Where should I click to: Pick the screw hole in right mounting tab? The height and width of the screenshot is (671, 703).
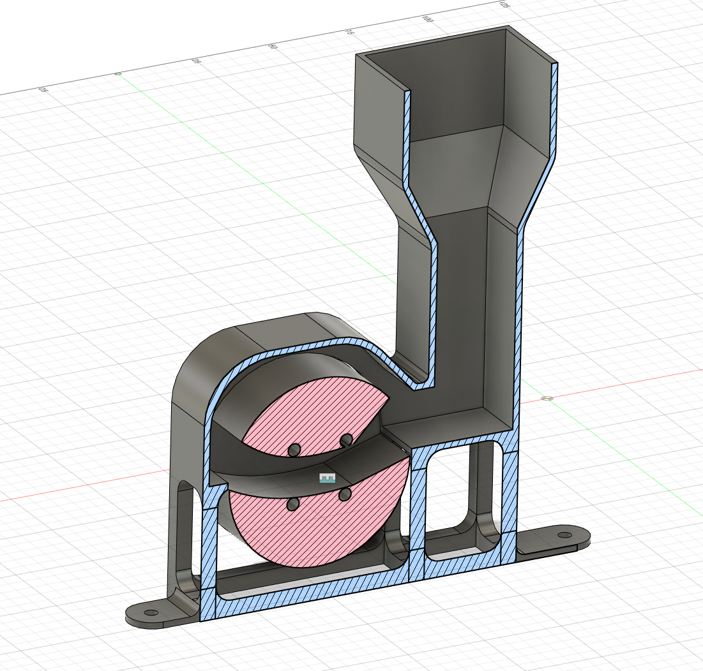tap(564, 535)
